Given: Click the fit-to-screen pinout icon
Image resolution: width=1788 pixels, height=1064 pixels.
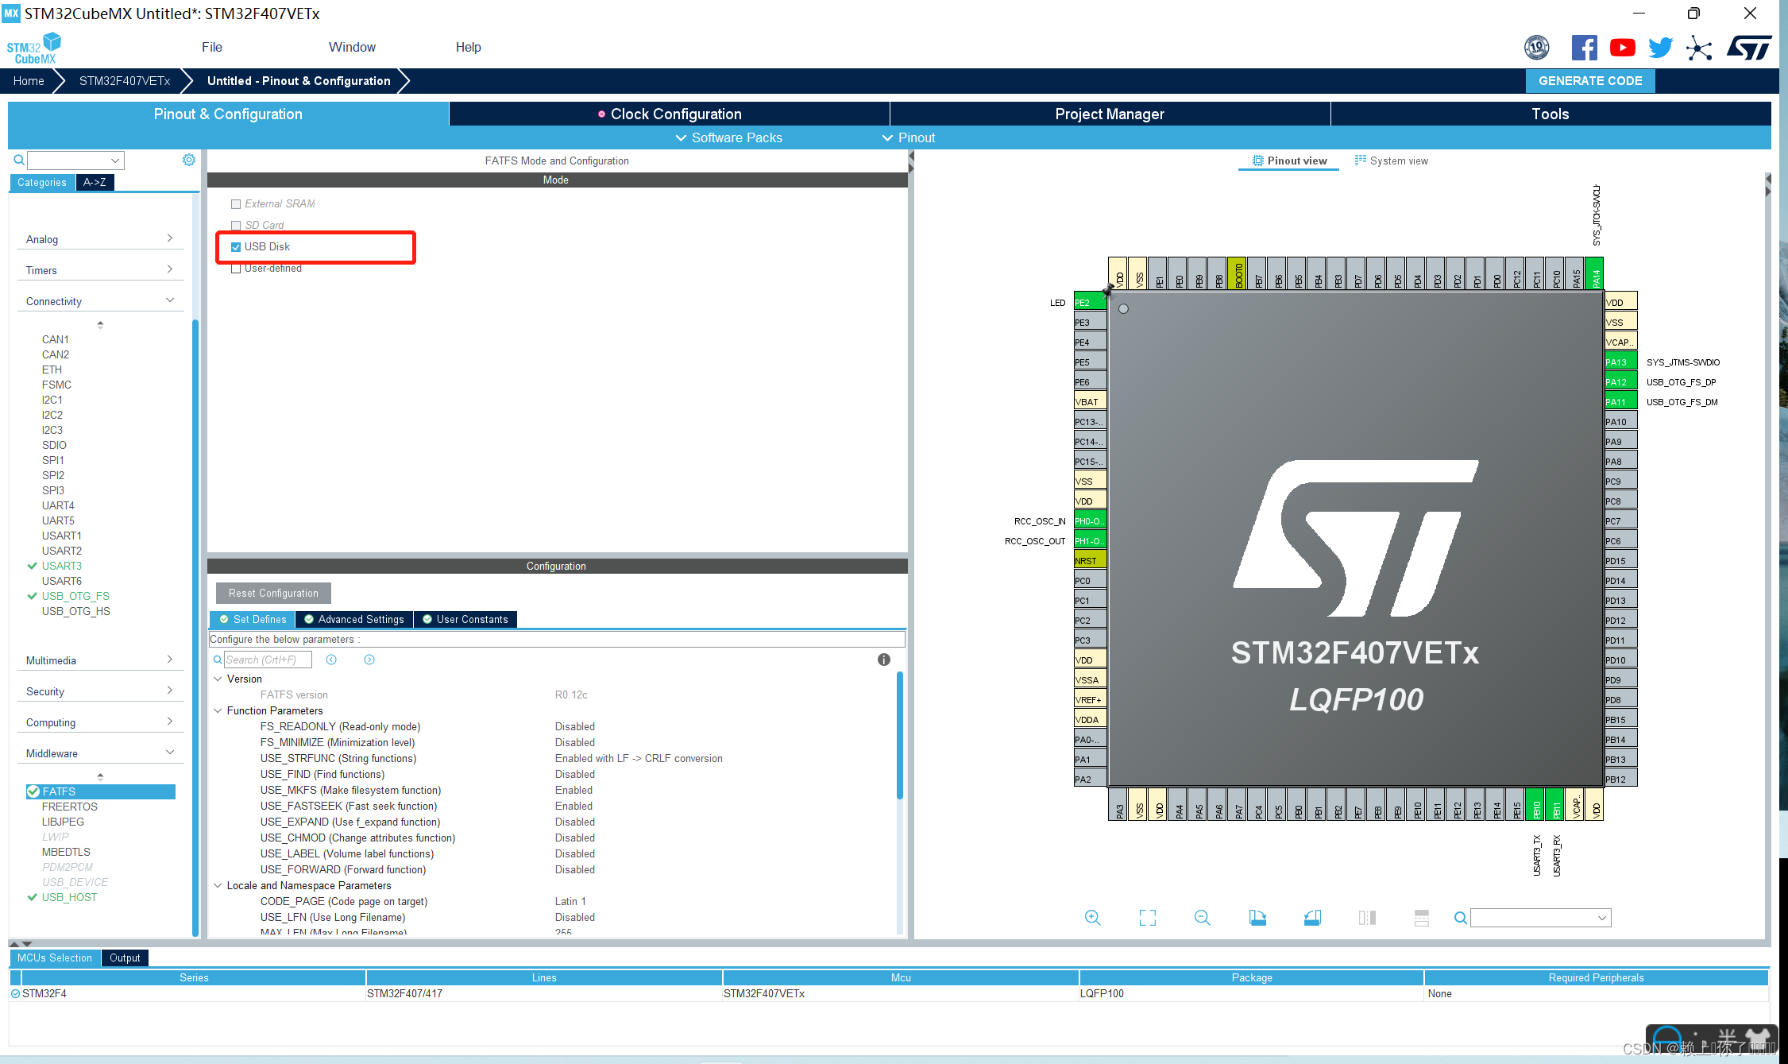Looking at the screenshot, I should coord(1147,918).
